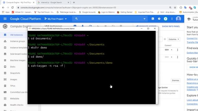
Task: Open the user account avatar
Action: (178, 19)
